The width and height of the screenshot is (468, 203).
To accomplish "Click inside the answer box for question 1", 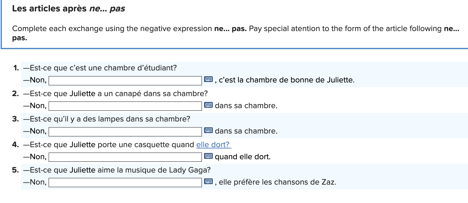I will (x=126, y=80).
